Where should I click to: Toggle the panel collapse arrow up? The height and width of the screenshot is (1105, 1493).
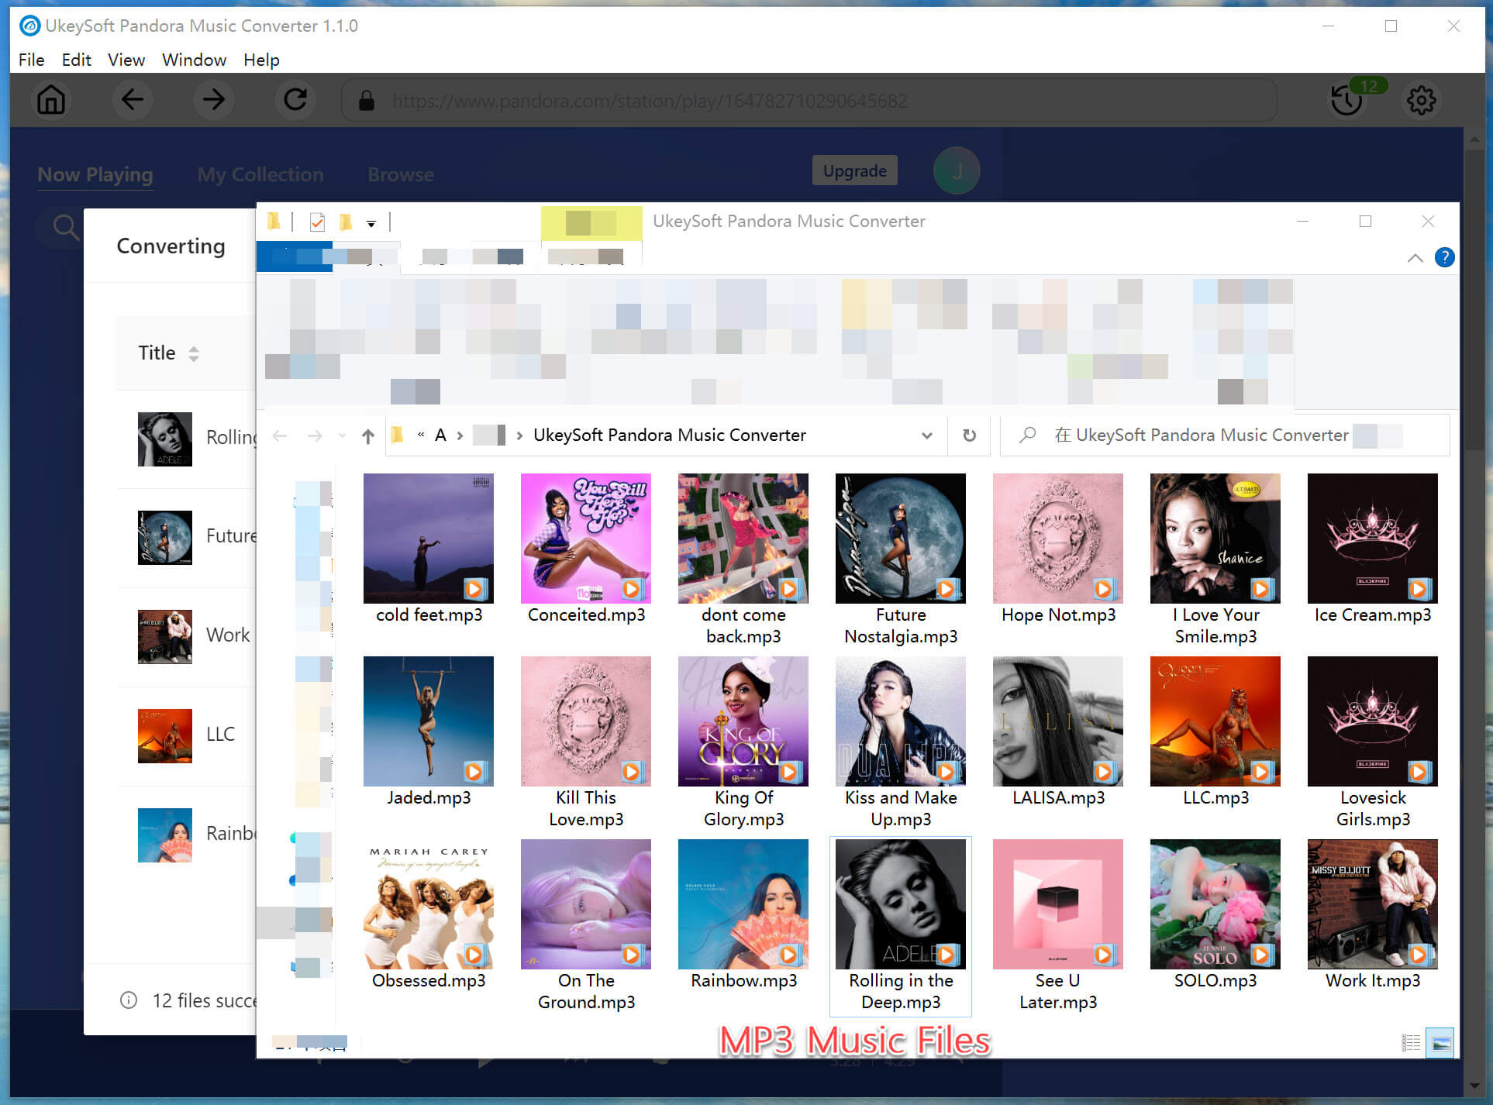click(x=1416, y=256)
